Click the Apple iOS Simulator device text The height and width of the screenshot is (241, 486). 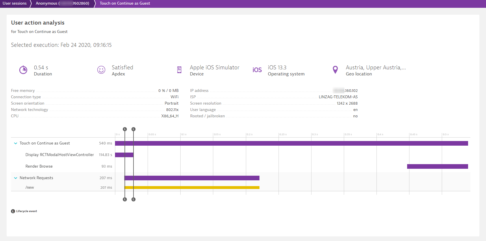click(215, 68)
